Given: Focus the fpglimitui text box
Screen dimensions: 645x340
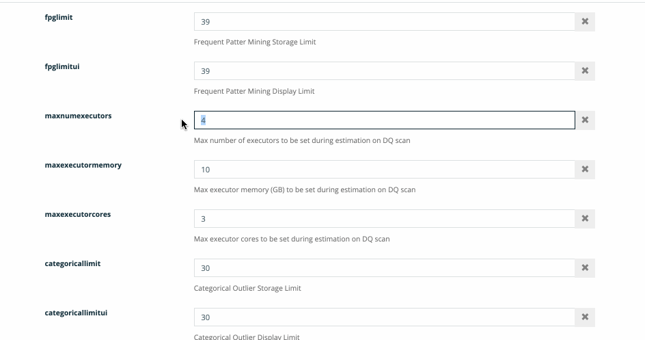Looking at the screenshot, I should click(384, 71).
